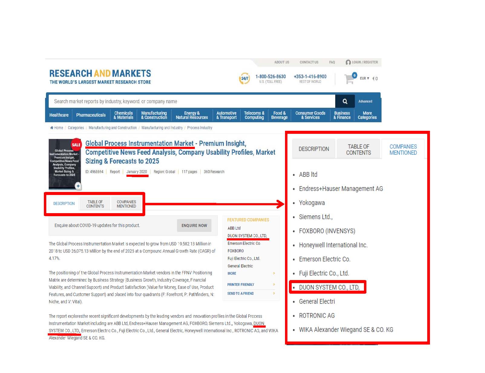Viewport: 485px width, 373px height.
Task: Open the ABOUT US link
Action: [282, 62]
